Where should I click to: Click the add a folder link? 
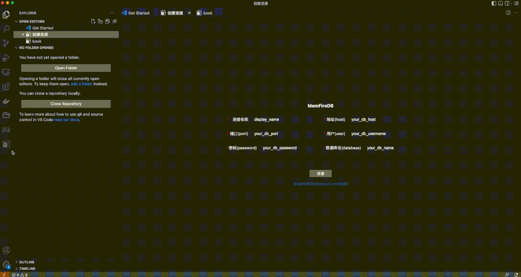coord(82,84)
